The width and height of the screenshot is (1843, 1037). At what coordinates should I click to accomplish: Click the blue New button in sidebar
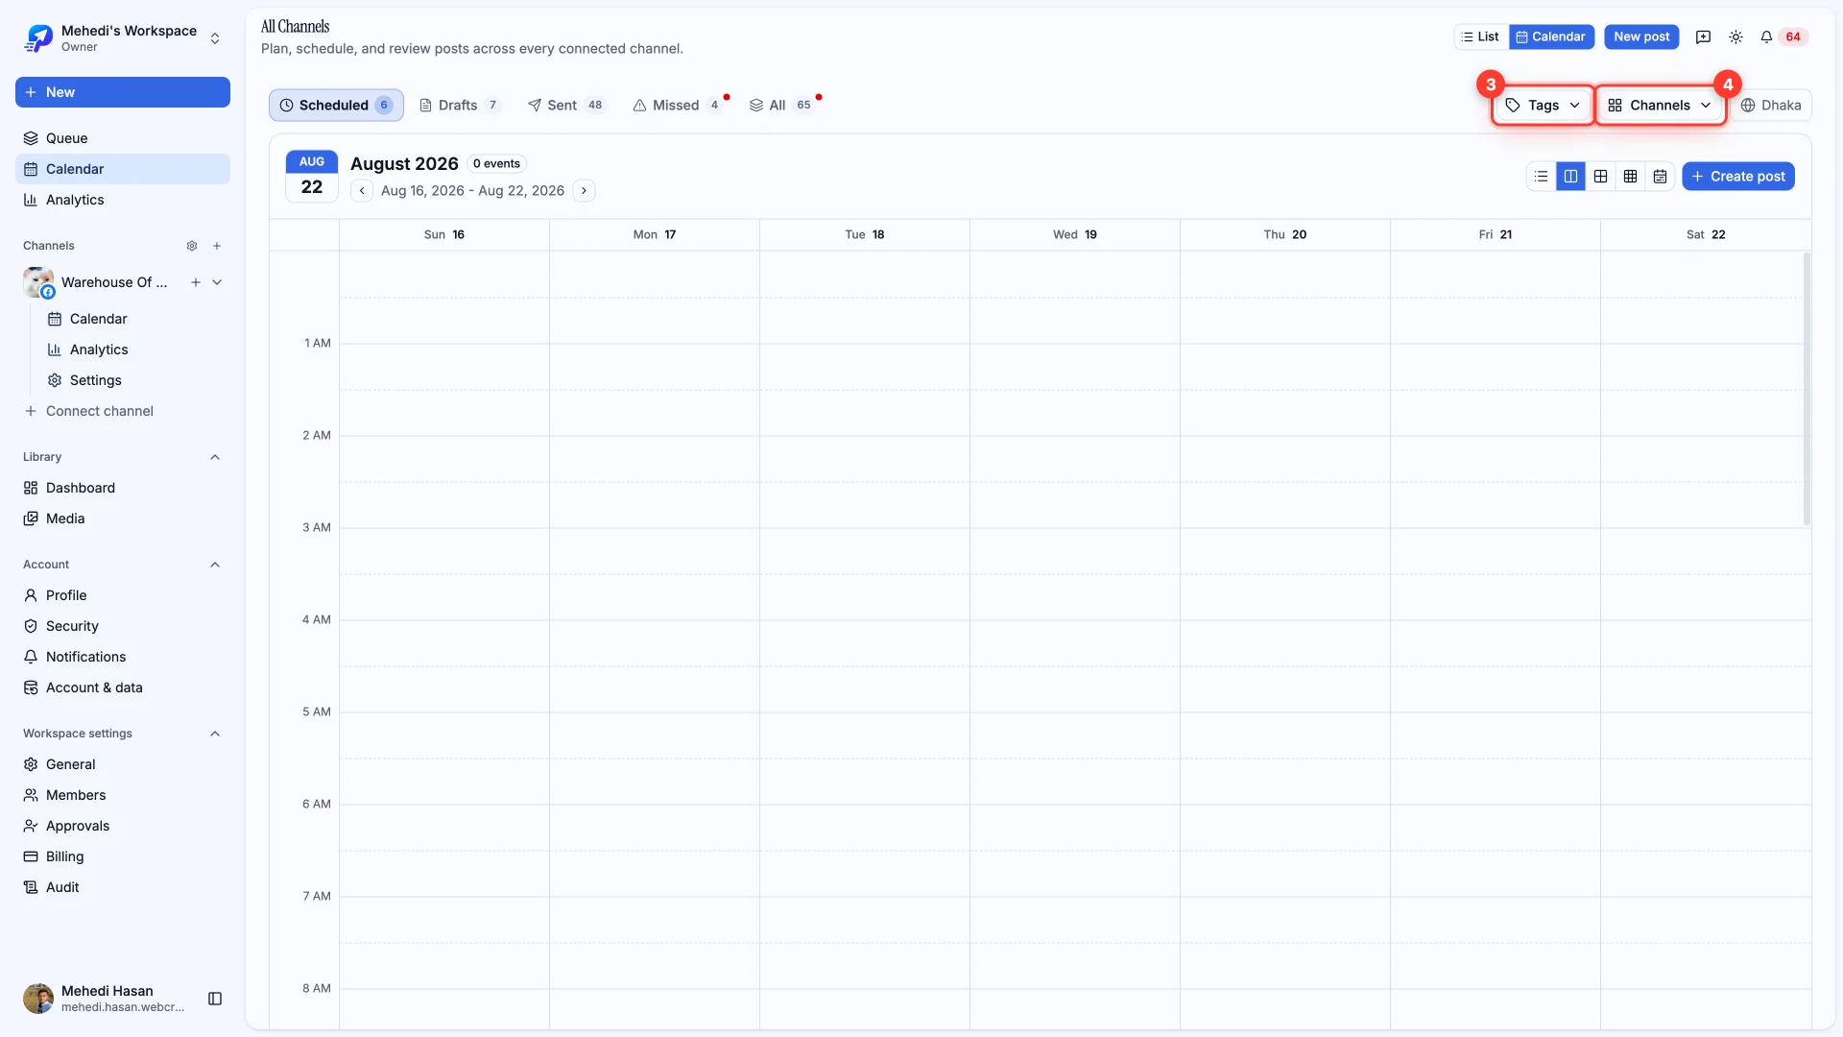123,92
